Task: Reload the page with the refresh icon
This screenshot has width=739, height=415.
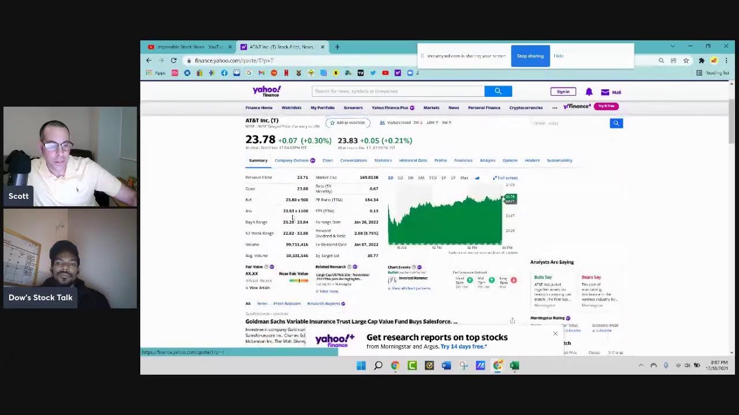Action: [173, 61]
